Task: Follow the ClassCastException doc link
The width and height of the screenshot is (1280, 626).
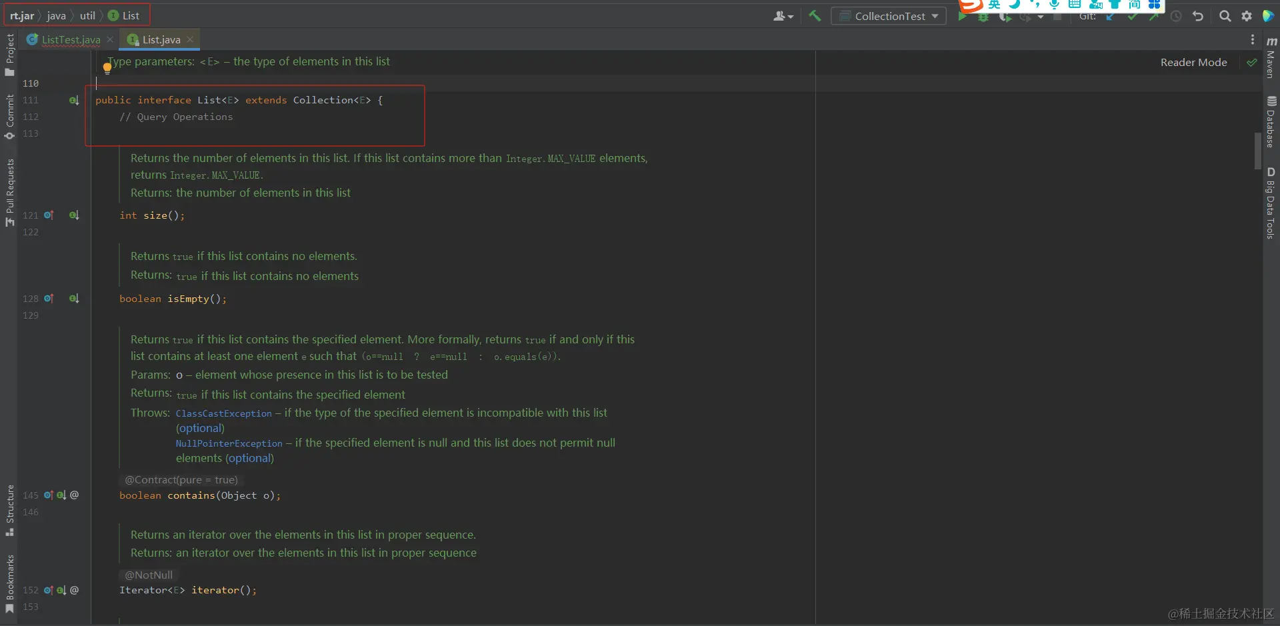Action: [223, 413]
